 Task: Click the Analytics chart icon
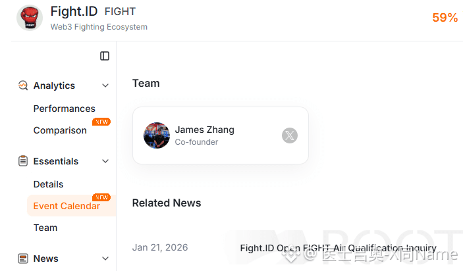coord(23,86)
